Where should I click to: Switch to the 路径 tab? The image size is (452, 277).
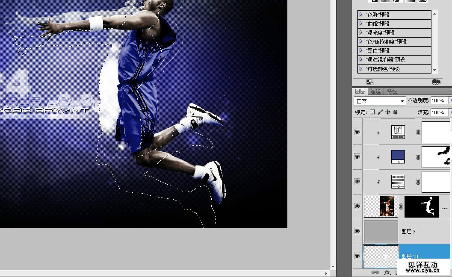(392, 91)
